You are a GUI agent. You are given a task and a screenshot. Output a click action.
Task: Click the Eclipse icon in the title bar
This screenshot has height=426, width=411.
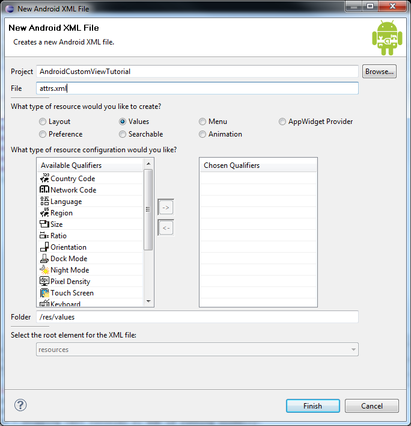tap(10, 9)
